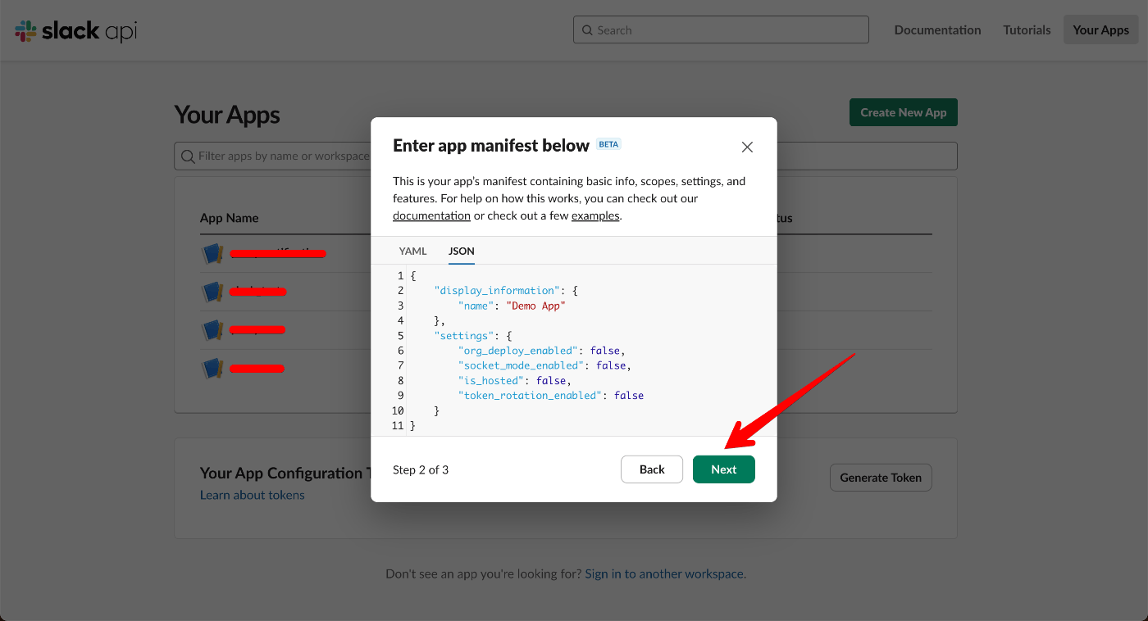Click the "token_rotation_enabled" line in editor

pos(551,395)
